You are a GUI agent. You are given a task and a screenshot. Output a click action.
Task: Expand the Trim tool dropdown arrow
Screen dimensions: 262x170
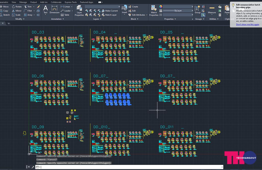tap(34, 7)
